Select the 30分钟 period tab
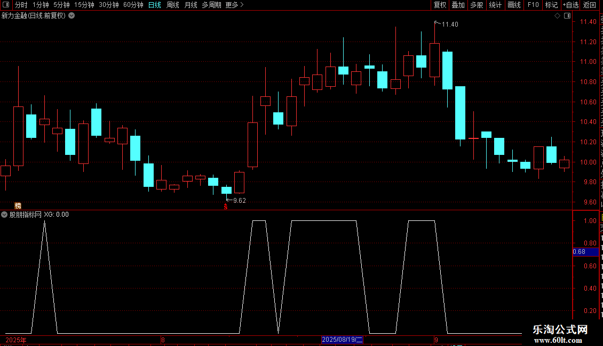Viewport: 603px width, 346px height. [x=109, y=5]
